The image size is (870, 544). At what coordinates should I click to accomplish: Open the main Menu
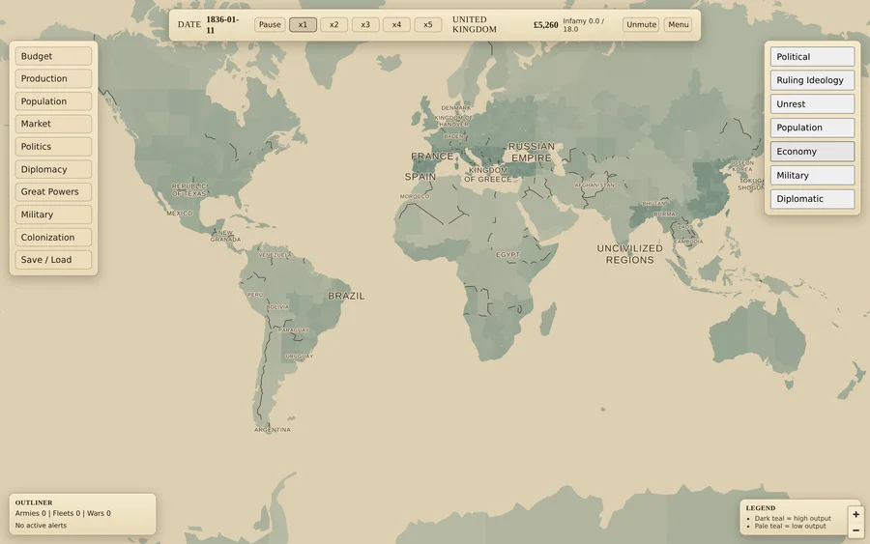pos(678,24)
